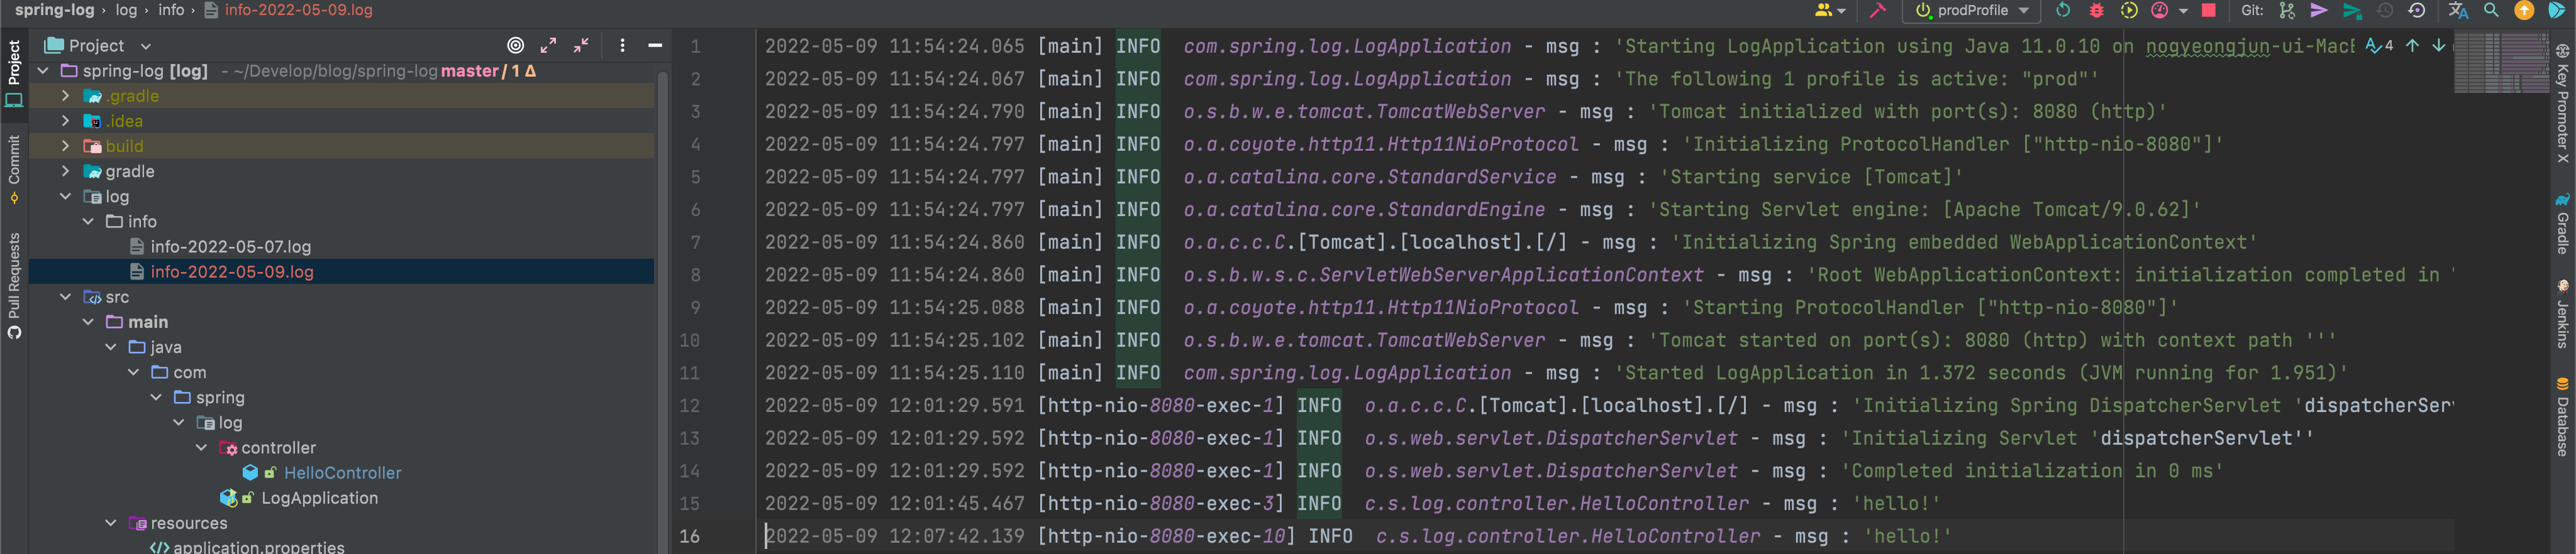The height and width of the screenshot is (554, 2576).
Task: Collapse the log folder
Action: [x=66, y=197]
